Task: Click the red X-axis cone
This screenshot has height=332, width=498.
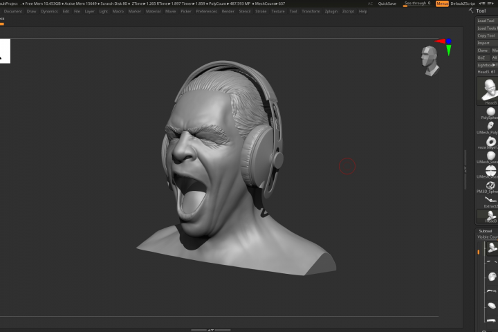Action: [440, 41]
